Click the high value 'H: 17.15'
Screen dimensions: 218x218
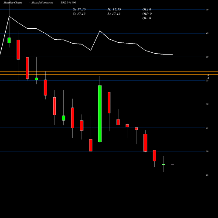coord(114,10)
